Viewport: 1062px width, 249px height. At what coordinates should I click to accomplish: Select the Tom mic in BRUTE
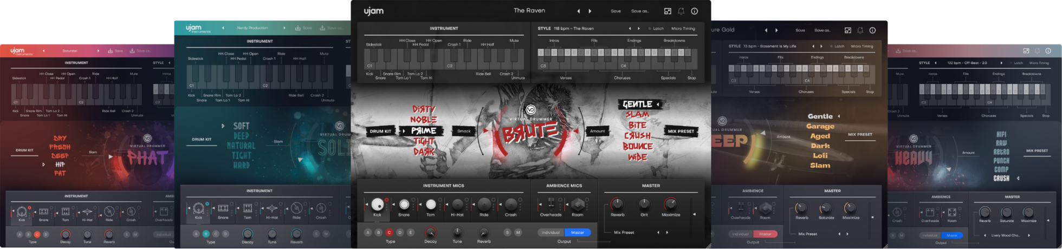coord(431,204)
